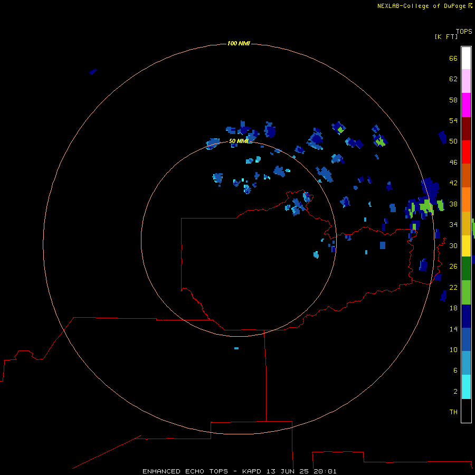Click the '46' legend value
Screen dimensions: 475x475
click(453, 163)
